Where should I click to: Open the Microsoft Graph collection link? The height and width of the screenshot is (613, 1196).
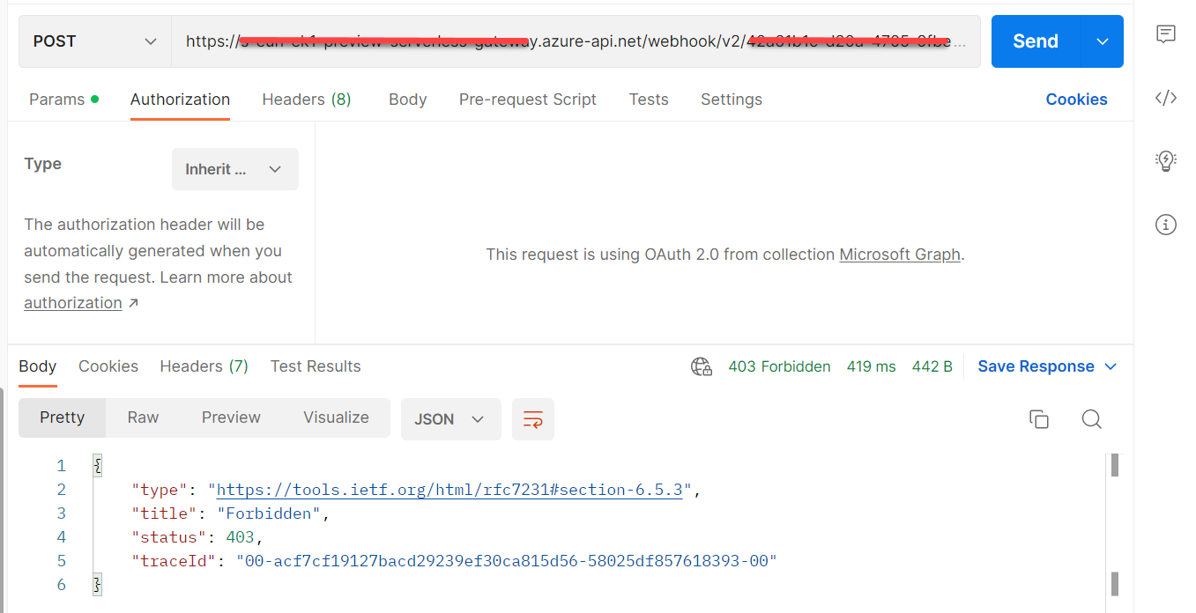pyautogui.click(x=899, y=255)
